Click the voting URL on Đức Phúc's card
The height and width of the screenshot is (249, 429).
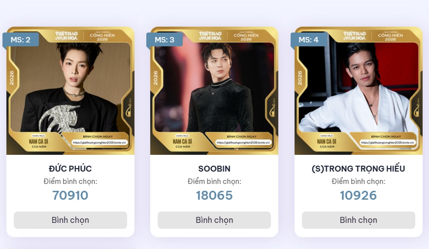click(100, 142)
